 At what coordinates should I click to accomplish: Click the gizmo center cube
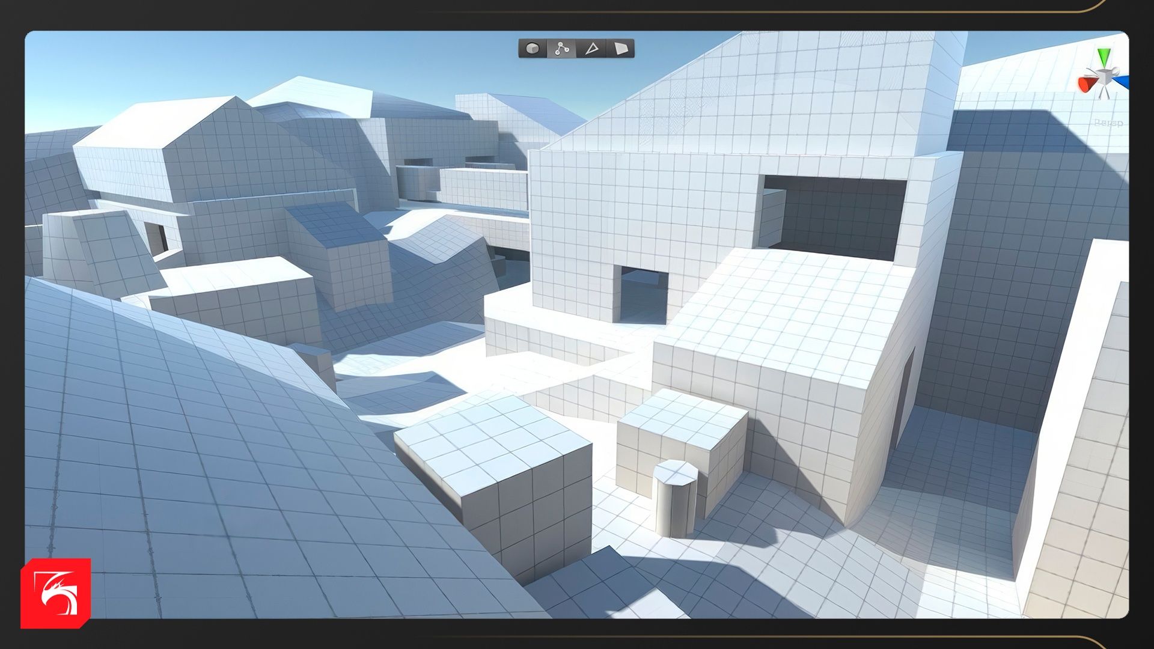click(1104, 78)
